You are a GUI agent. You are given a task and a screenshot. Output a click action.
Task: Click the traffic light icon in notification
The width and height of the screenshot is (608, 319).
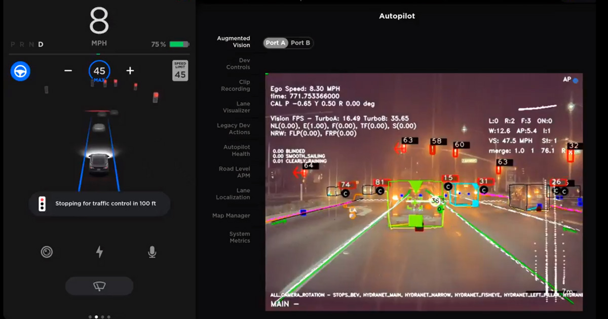[x=42, y=204]
